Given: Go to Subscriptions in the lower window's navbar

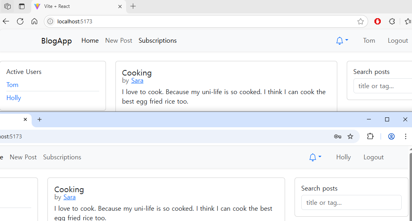Looking at the screenshot, I should tap(62, 157).
